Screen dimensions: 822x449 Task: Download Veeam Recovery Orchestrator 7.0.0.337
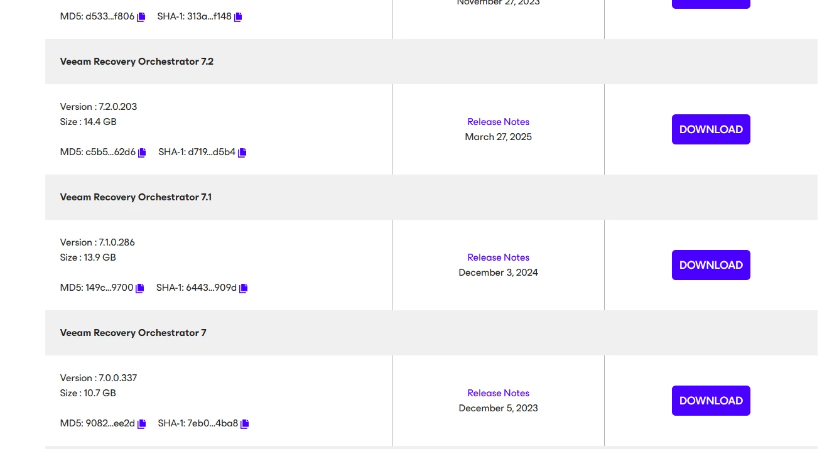[x=711, y=401]
